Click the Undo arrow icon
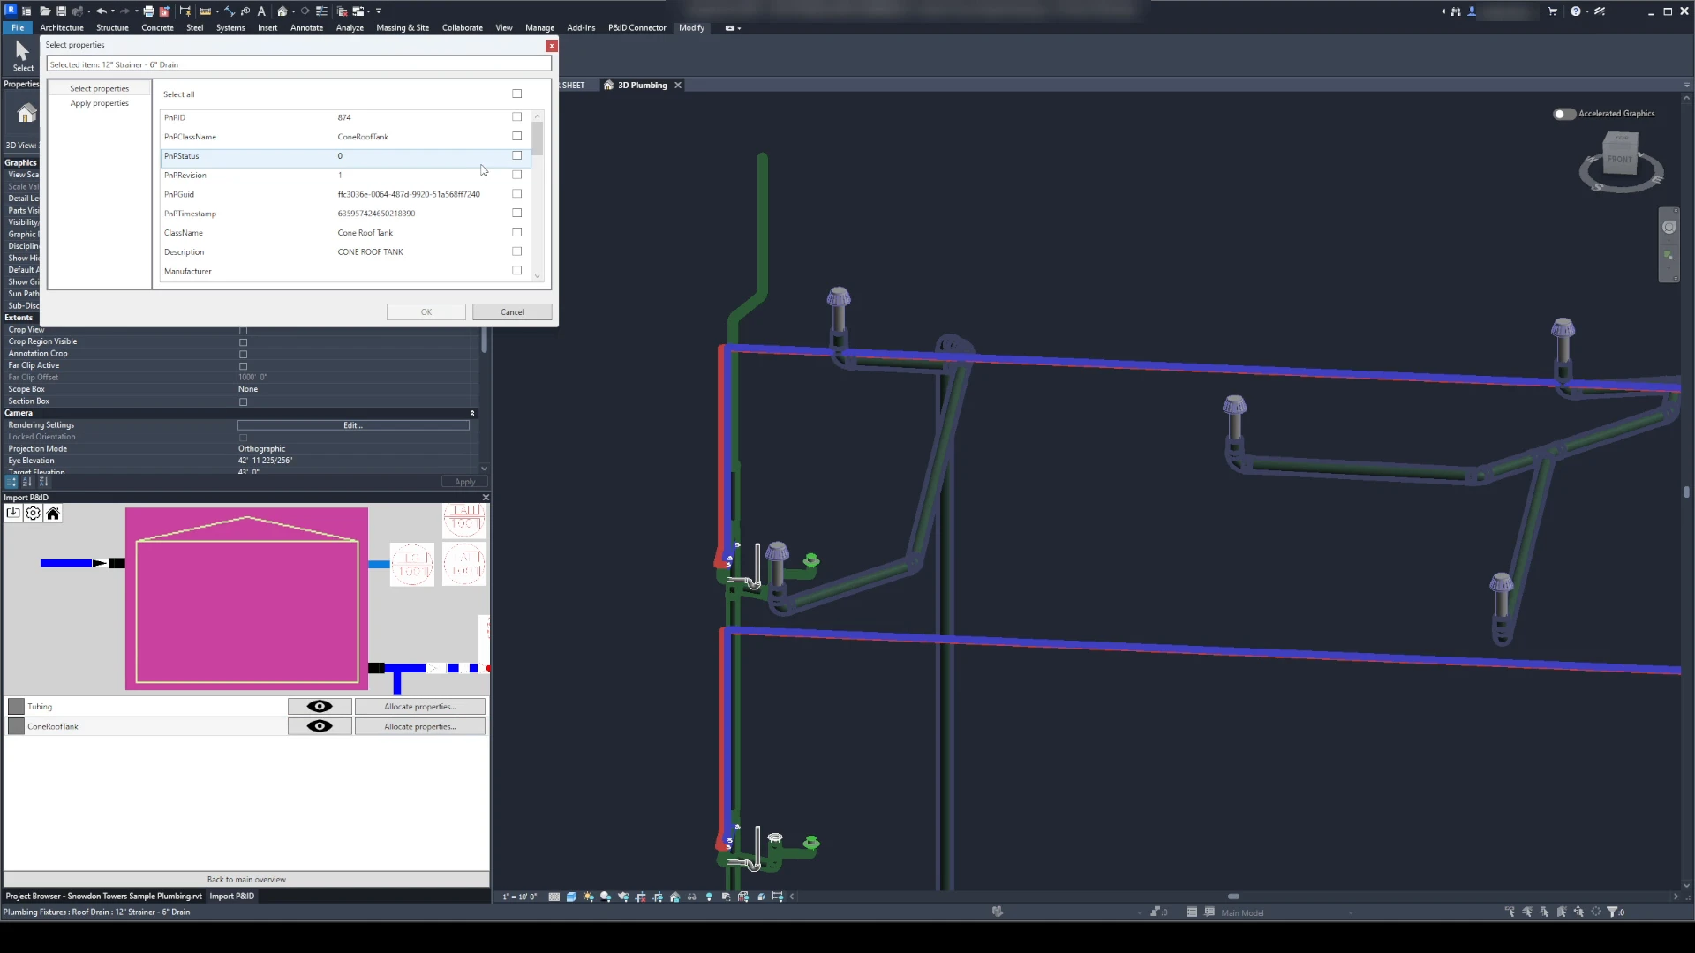1695x953 pixels. [101, 11]
